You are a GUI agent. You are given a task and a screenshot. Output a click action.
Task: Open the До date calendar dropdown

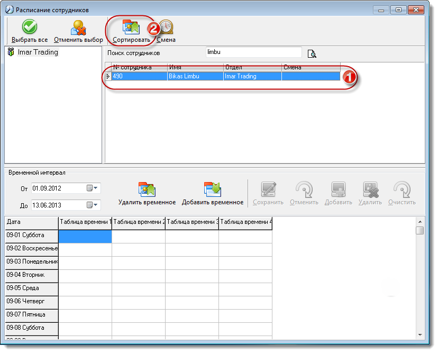pyautogui.click(x=92, y=205)
